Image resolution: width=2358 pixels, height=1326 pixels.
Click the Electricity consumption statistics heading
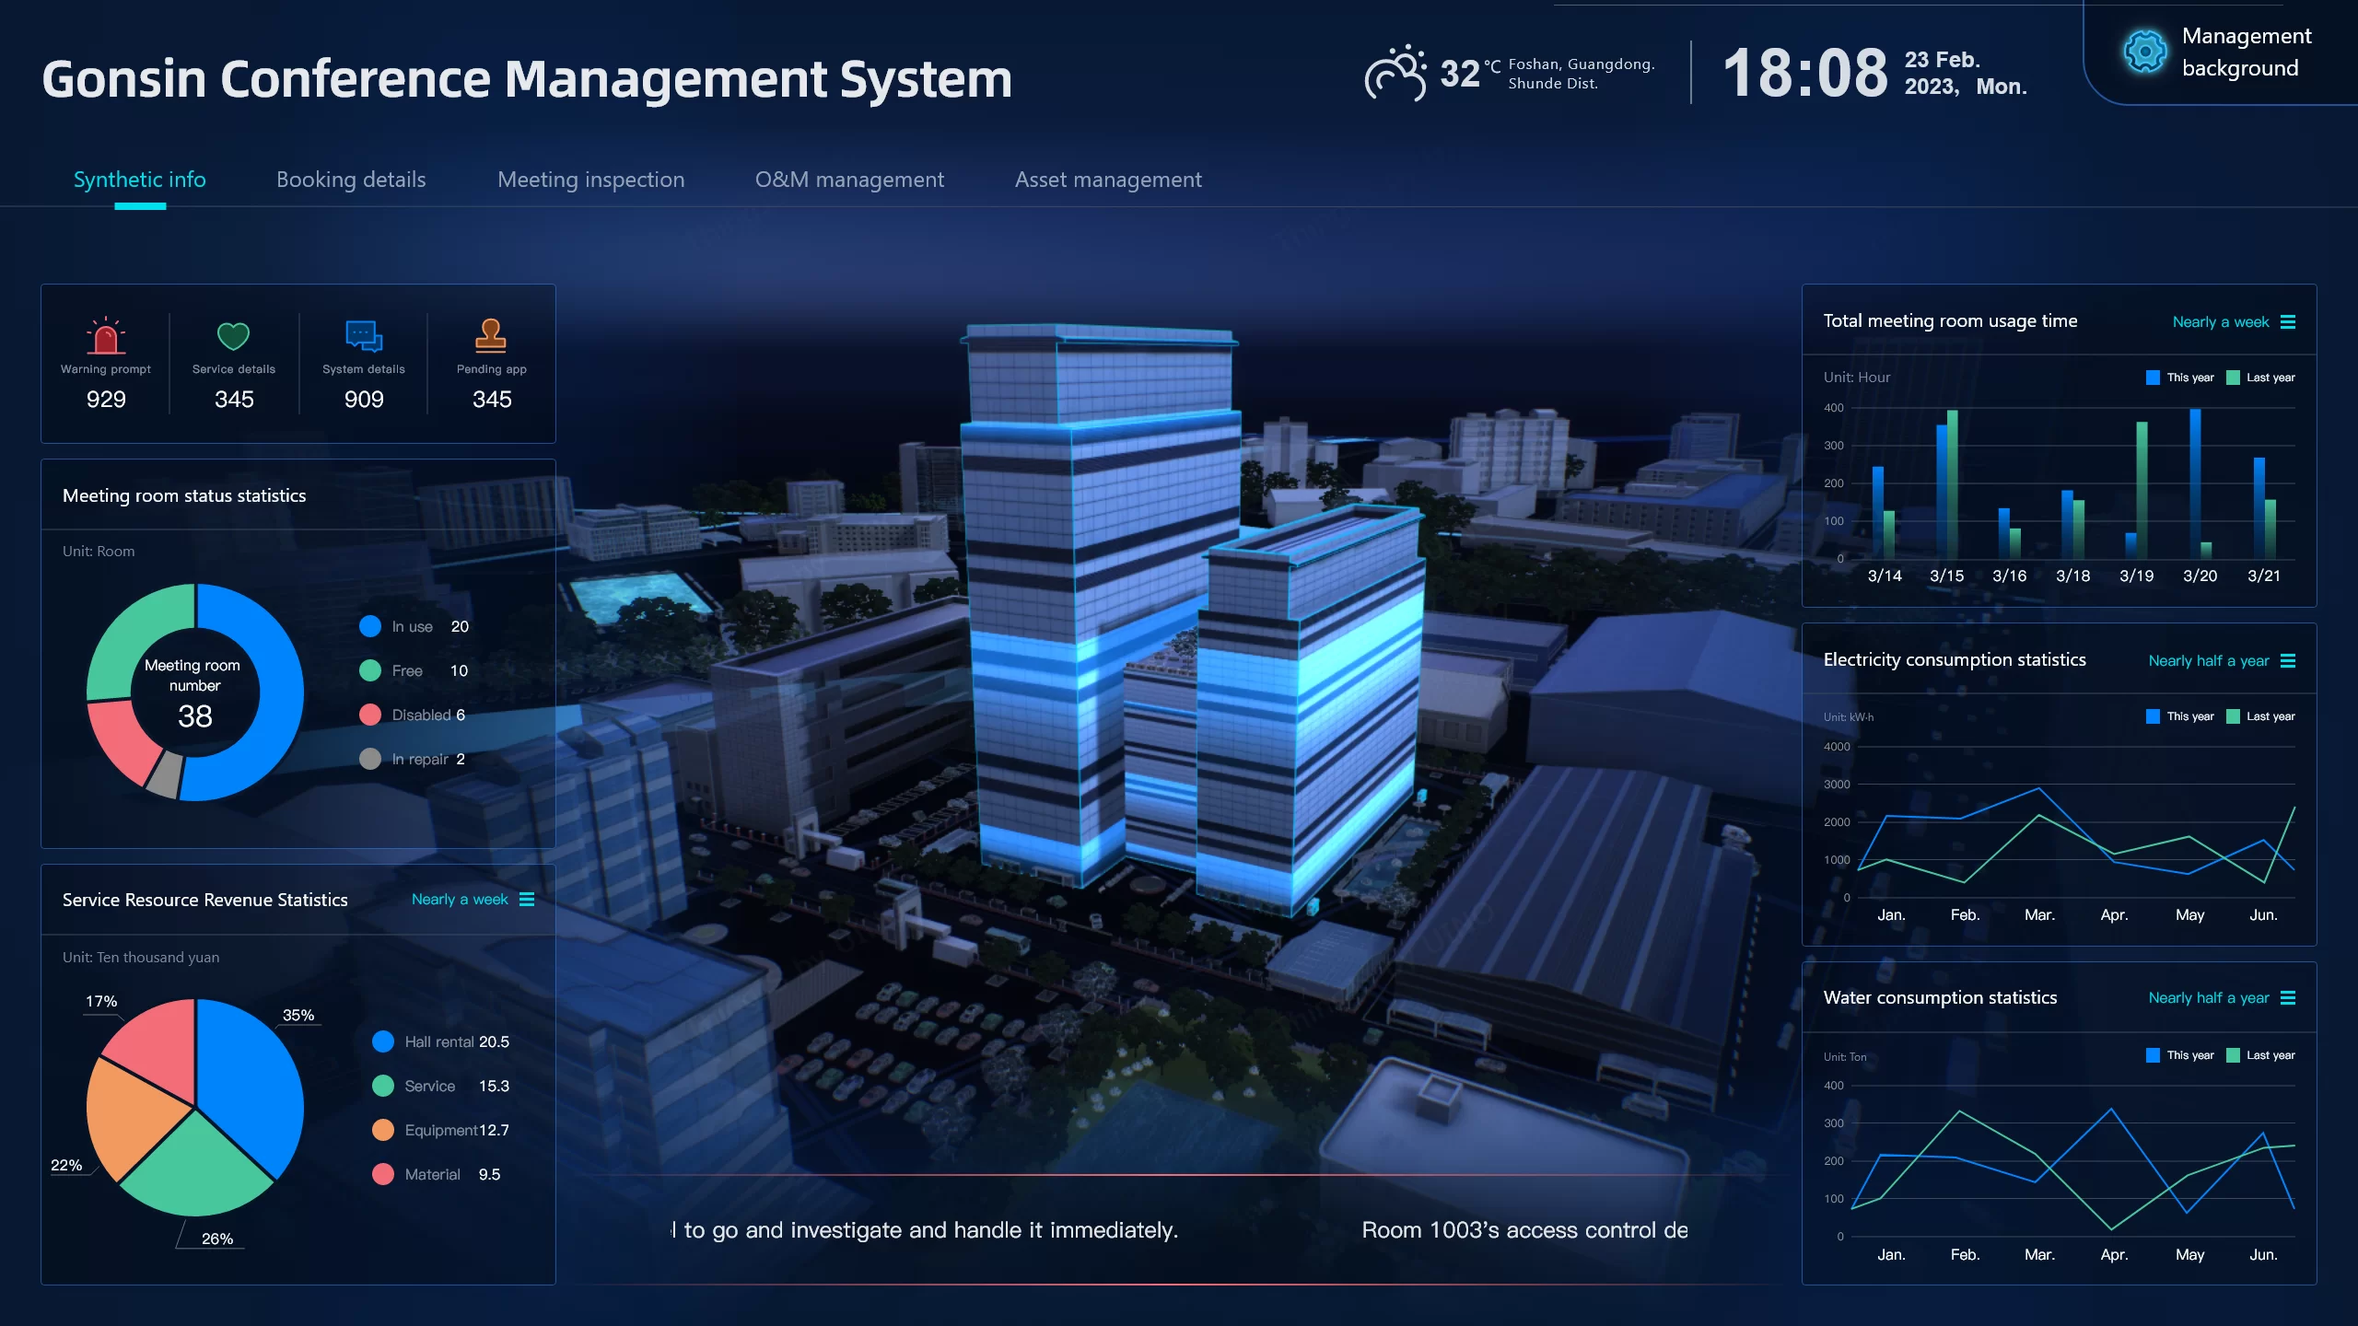pos(1955,660)
